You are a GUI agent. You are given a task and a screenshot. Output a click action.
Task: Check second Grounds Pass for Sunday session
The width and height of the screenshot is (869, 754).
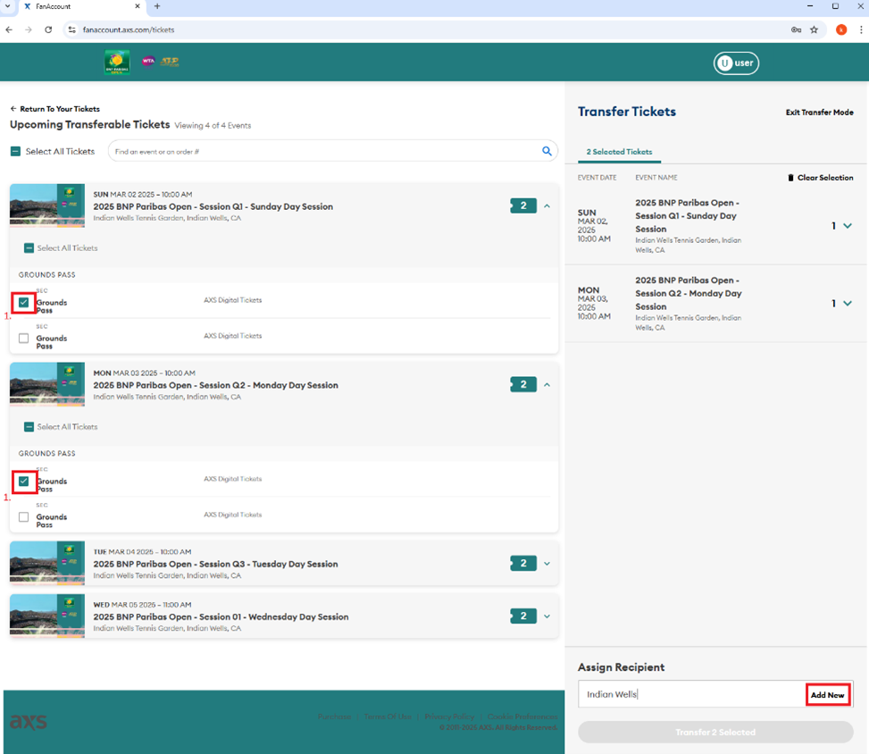23,339
